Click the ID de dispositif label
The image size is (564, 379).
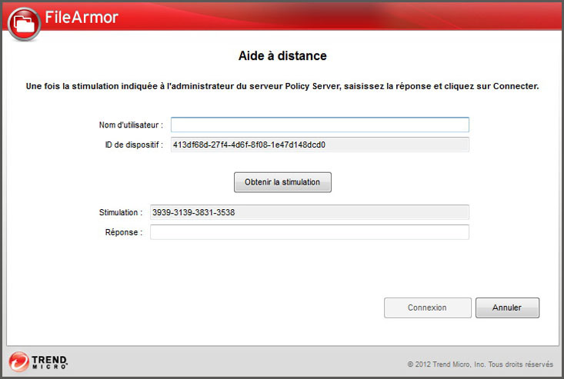tap(134, 145)
